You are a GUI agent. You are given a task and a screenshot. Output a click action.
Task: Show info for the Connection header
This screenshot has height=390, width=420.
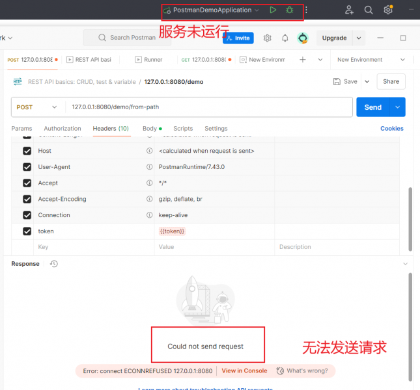click(150, 215)
